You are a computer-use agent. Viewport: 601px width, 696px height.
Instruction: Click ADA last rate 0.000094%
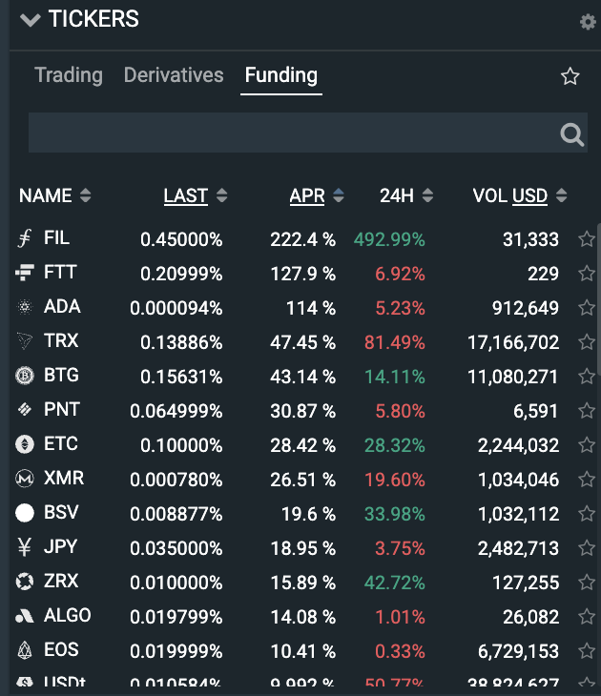point(176,308)
